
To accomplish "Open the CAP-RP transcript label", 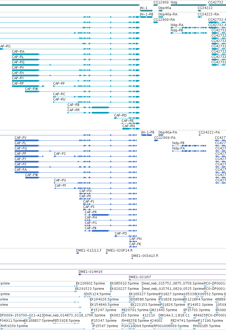I will pos(18,83).
